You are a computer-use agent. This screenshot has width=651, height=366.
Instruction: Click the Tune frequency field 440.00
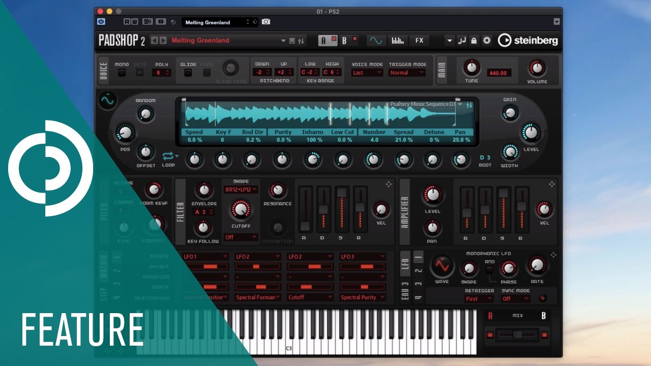[498, 73]
